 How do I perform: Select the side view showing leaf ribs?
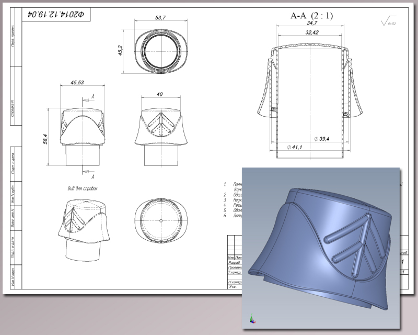coord(161,137)
